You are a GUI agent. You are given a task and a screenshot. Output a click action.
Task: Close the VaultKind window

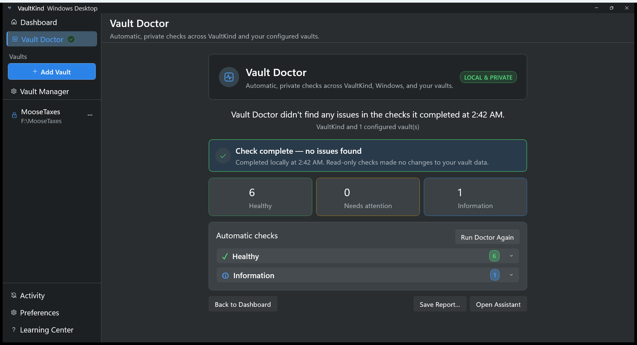[x=626, y=8]
